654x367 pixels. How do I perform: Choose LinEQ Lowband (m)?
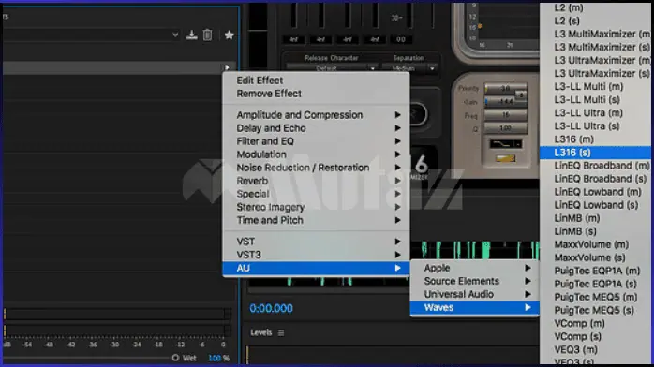(595, 192)
